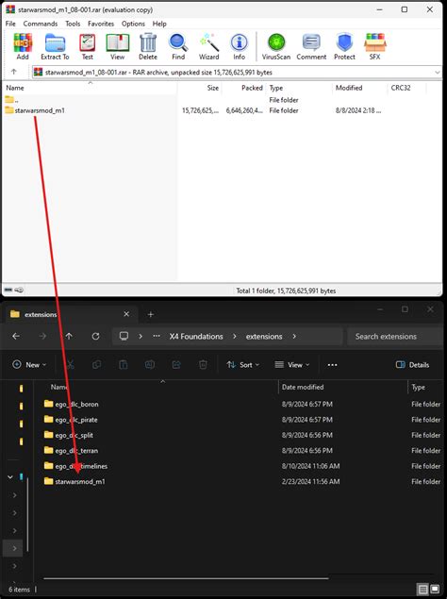The width and height of the screenshot is (447, 599).
Task: Select the ego_dlc_boron folder
Action: click(72, 404)
